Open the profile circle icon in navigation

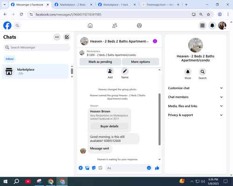pyautogui.click(x=139, y=26)
